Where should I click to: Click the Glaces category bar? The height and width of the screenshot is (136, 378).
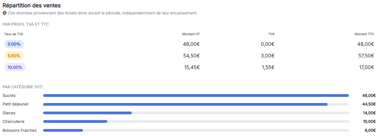coord(196,113)
